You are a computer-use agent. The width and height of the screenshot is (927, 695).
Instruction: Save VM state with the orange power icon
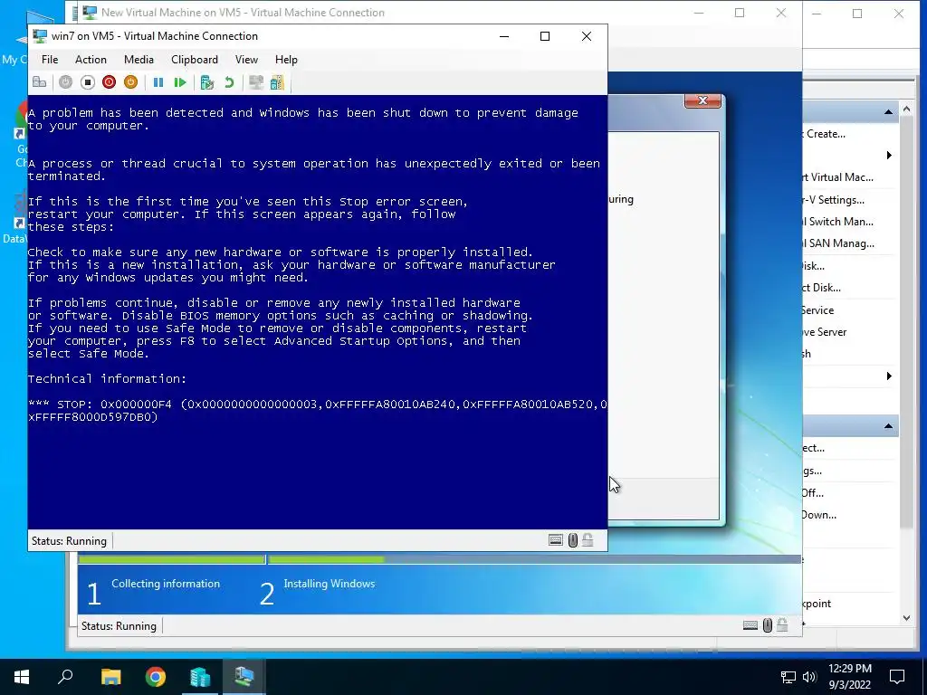(130, 82)
